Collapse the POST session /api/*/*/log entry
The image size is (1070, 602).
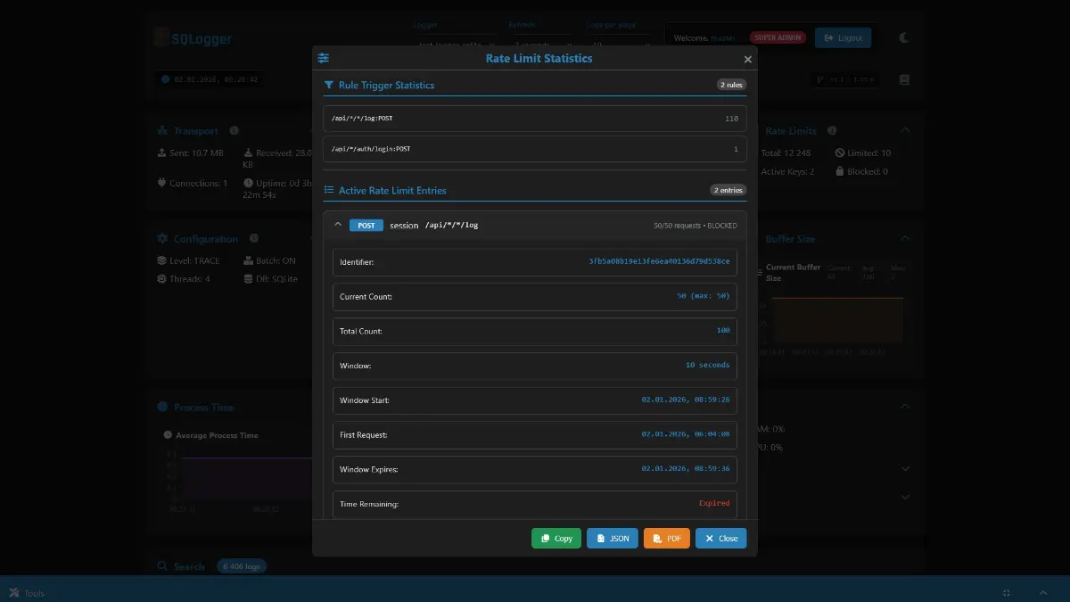tap(337, 225)
